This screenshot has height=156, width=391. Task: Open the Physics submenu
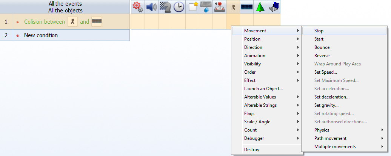pyautogui.click(x=344, y=130)
